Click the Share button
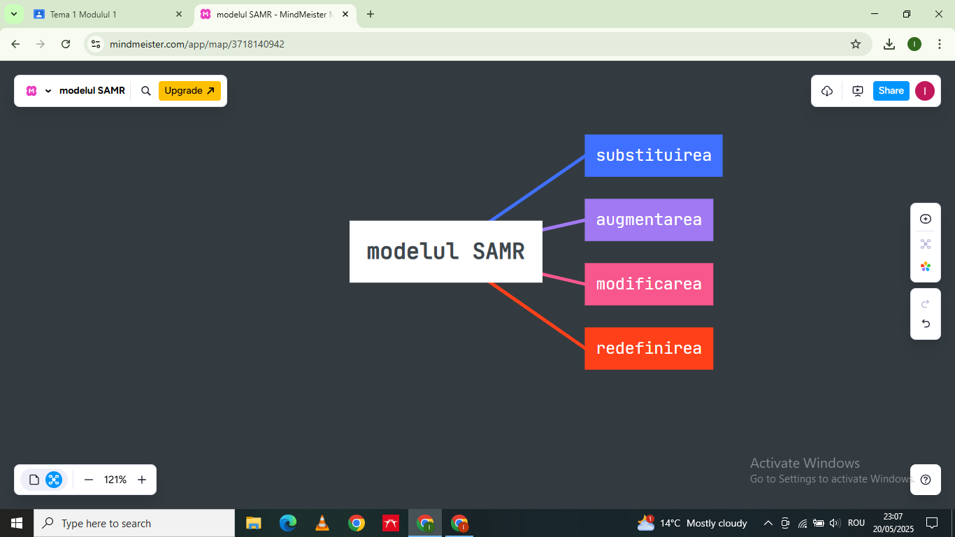Viewport: 955px width, 537px height. pyautogui.click(x=891, y=91)
